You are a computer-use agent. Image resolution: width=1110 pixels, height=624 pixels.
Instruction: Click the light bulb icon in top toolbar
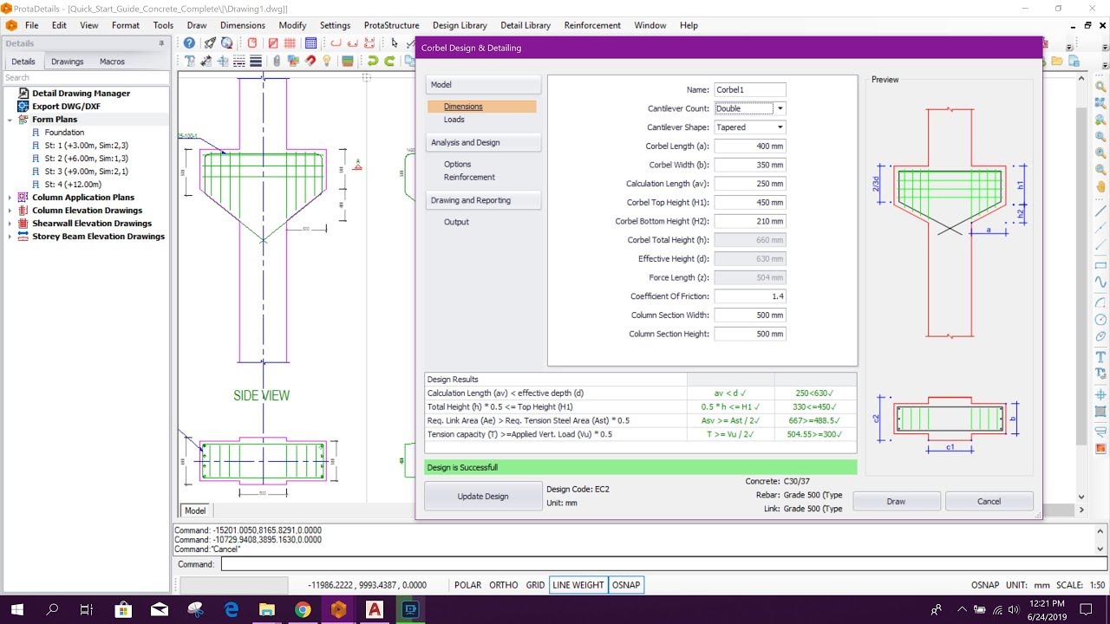327,61
